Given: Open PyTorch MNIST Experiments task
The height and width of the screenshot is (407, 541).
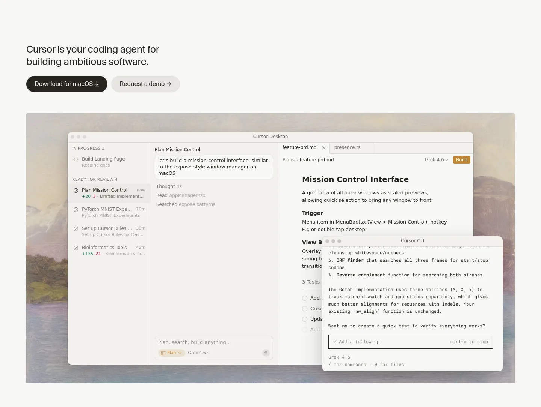Looking at the screenshot, I should pyautogui.click(x=109, y=212).
